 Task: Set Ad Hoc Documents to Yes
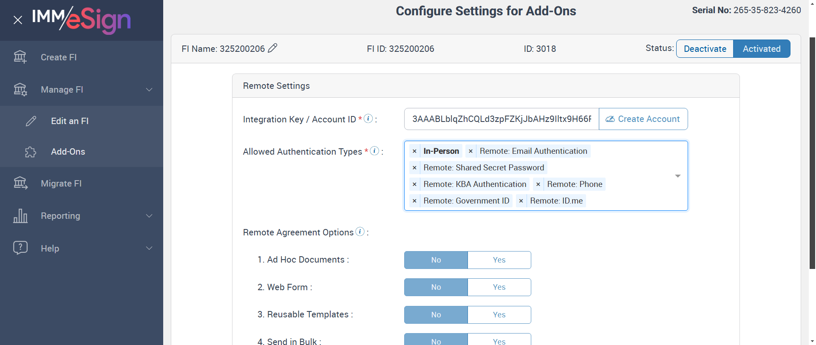[499, 260]
